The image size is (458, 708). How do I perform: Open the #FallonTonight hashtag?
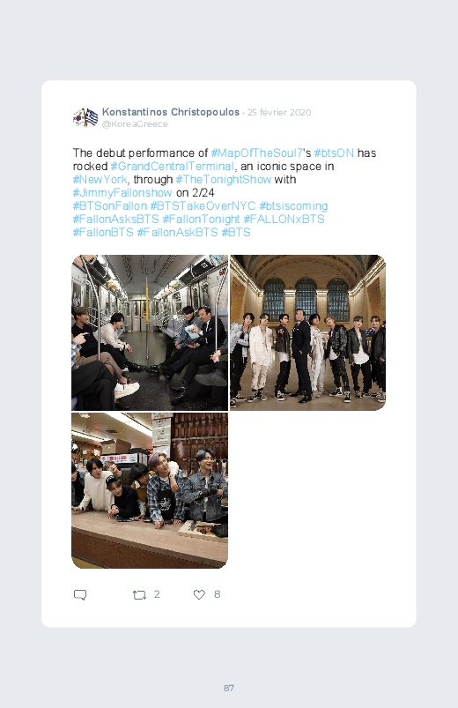[x=201, y=219]
